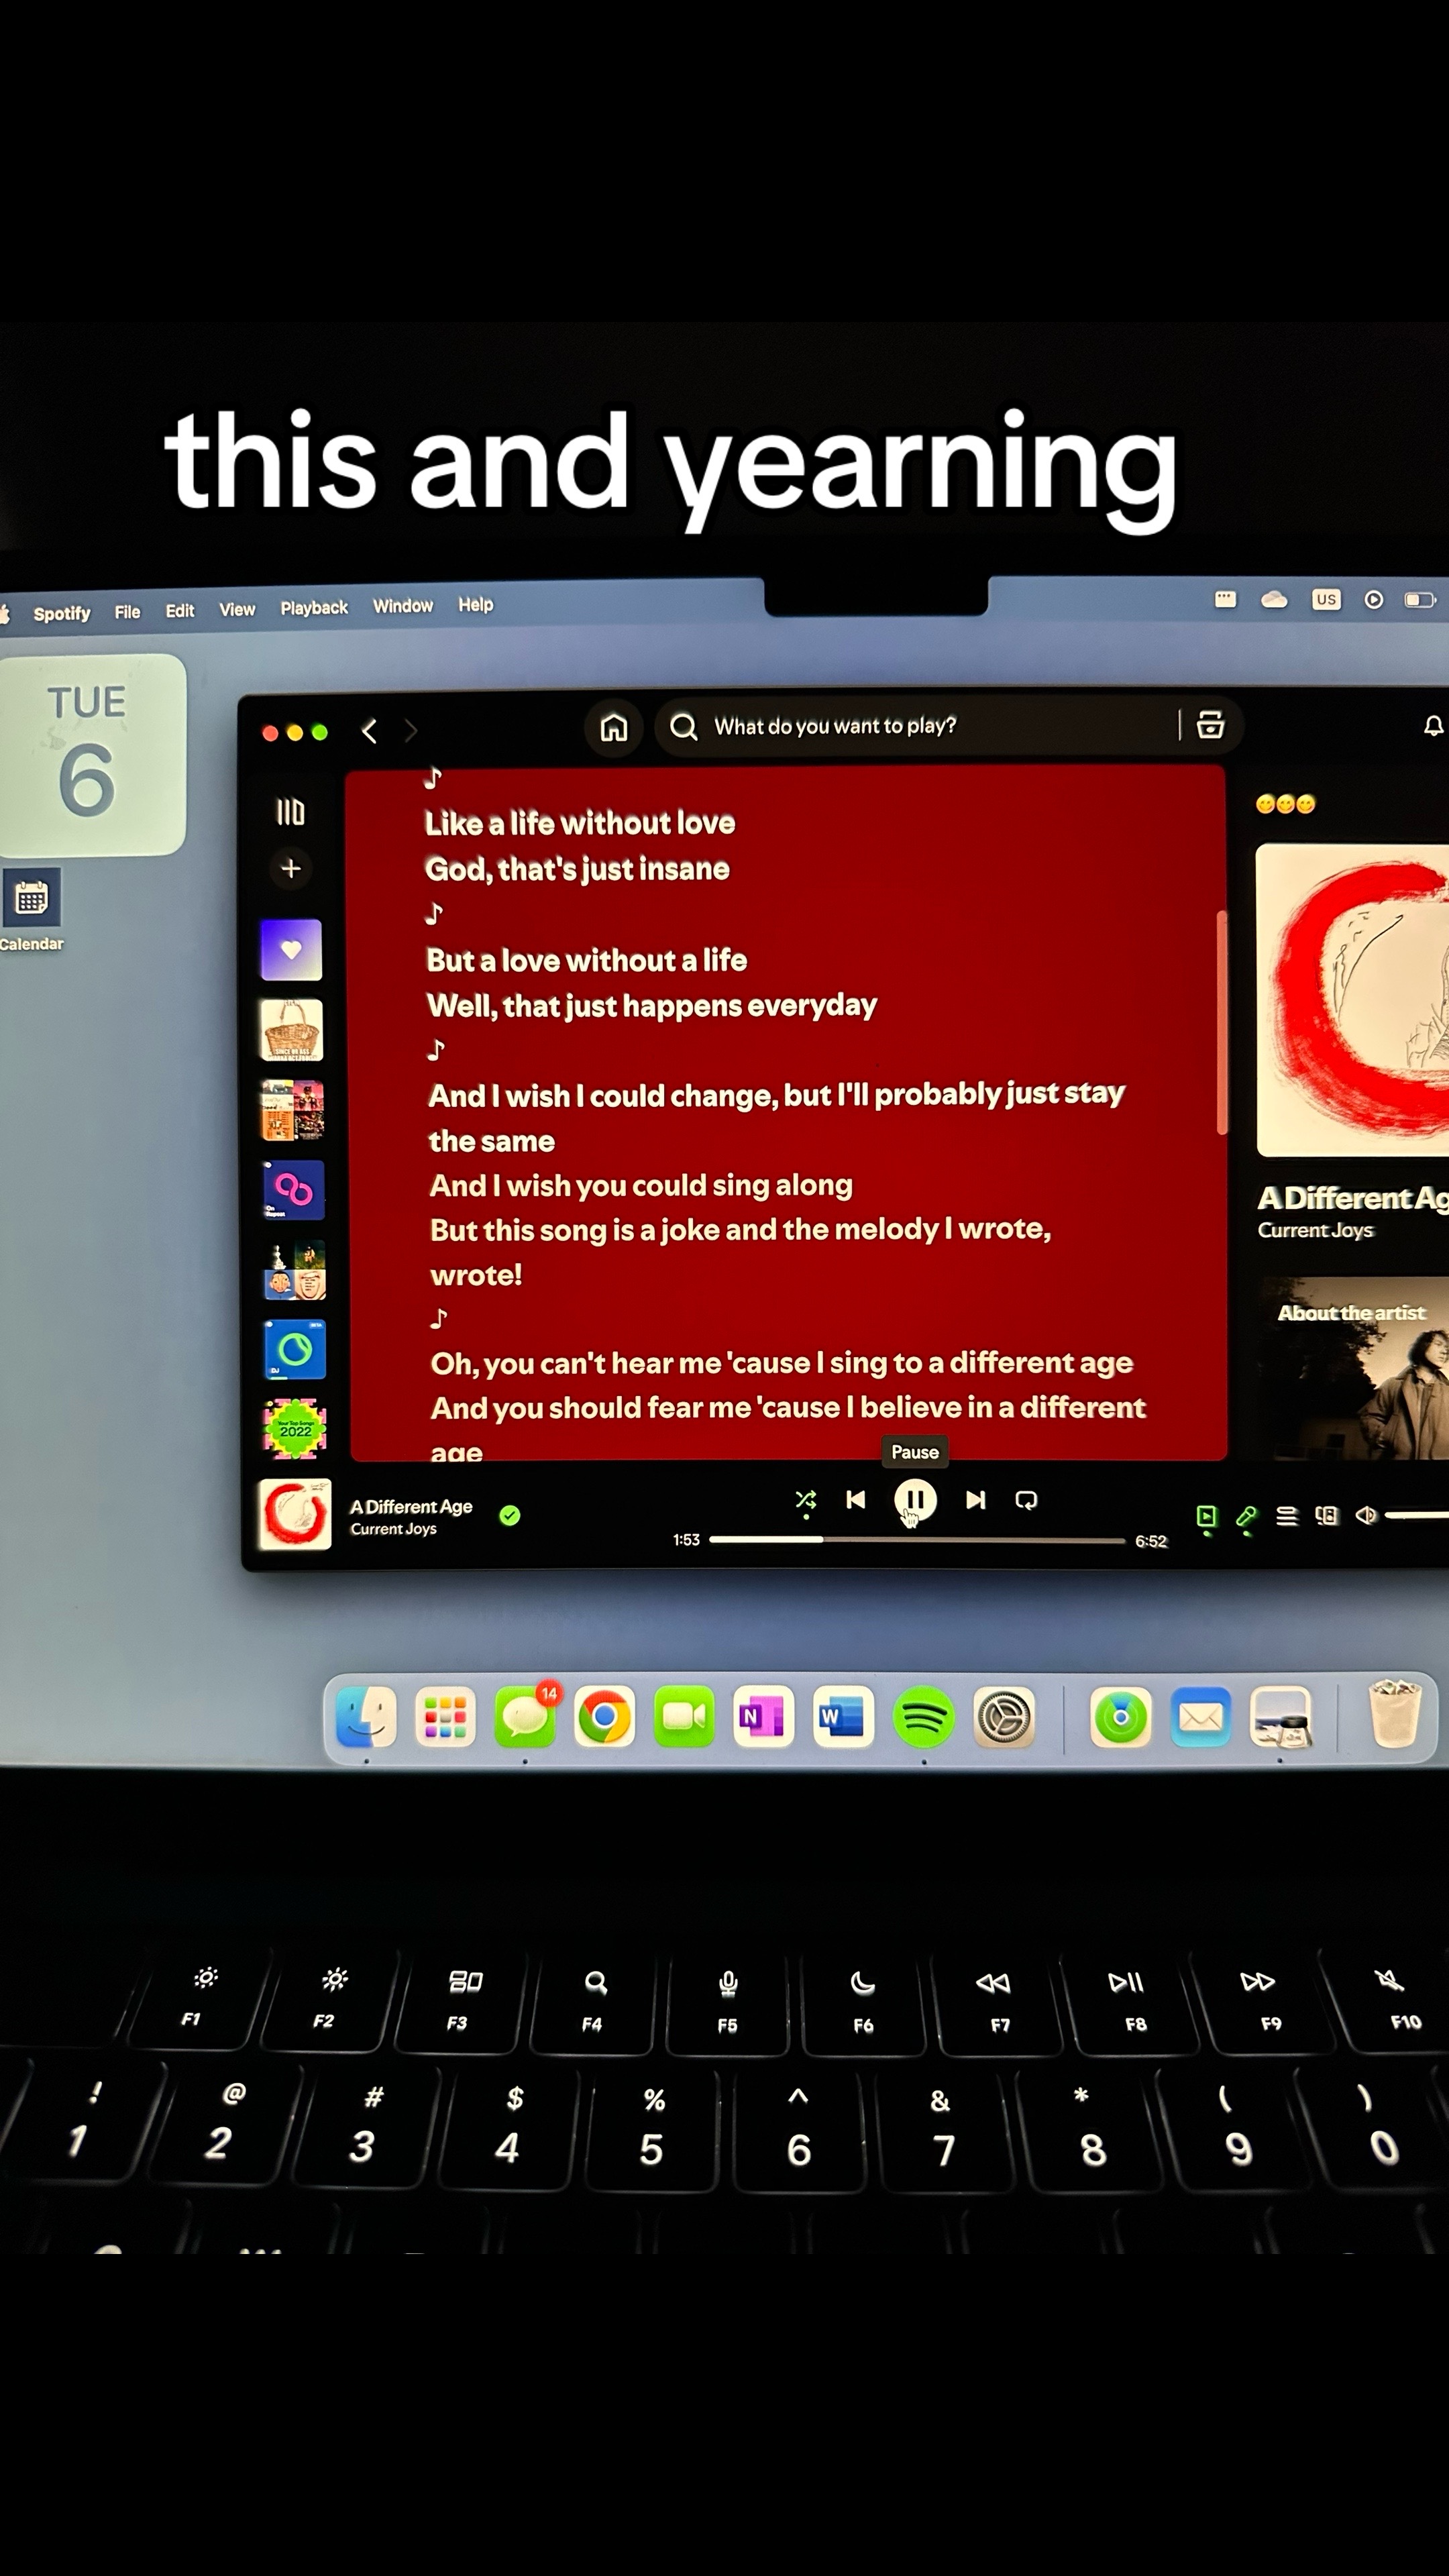Jump to lyric "And I wish you could sing along"

pyautogui.click(x=641, y=1185)
